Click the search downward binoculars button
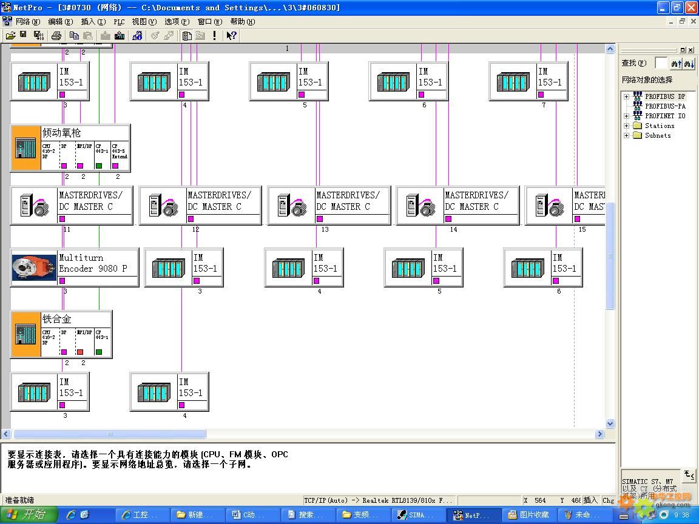699x524 pixels. [689, 63]
